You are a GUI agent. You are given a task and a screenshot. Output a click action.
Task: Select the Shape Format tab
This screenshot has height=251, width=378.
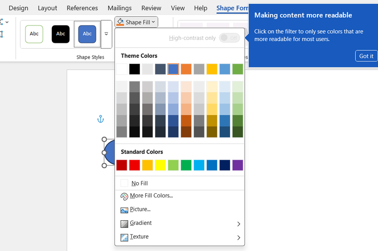click(232, 8)
